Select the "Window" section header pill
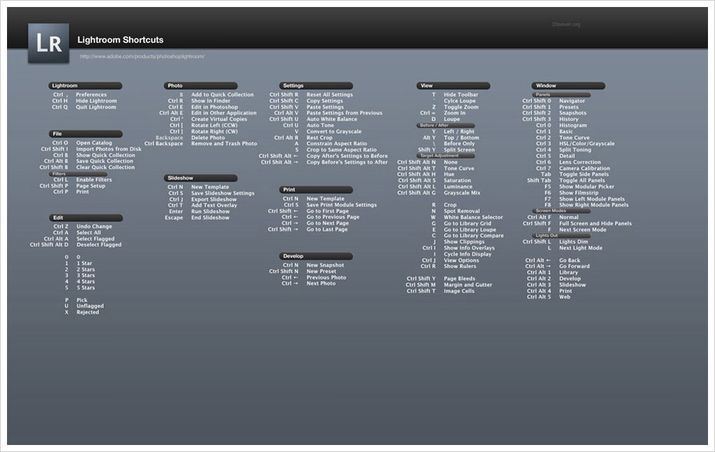Image resolution: width=715 pixels, height=452 pixels. click(568, 85)
